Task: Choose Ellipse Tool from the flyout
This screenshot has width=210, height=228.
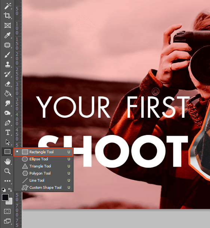Action: (43, 159)
